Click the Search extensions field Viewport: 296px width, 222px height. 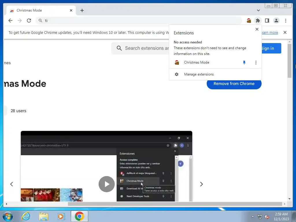coord(147,48)
